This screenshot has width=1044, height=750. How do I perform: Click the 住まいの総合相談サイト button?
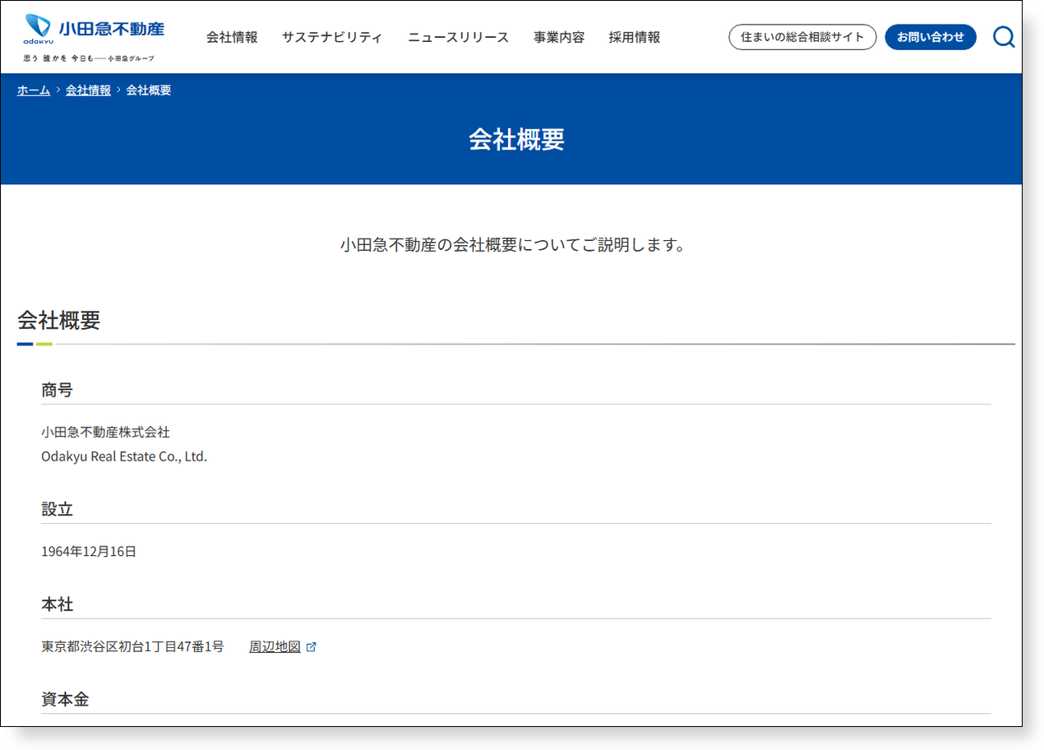(802, 37)
